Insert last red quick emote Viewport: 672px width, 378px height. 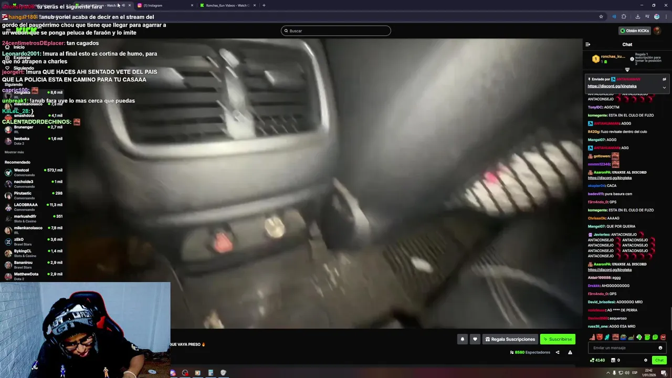point(663,337)
